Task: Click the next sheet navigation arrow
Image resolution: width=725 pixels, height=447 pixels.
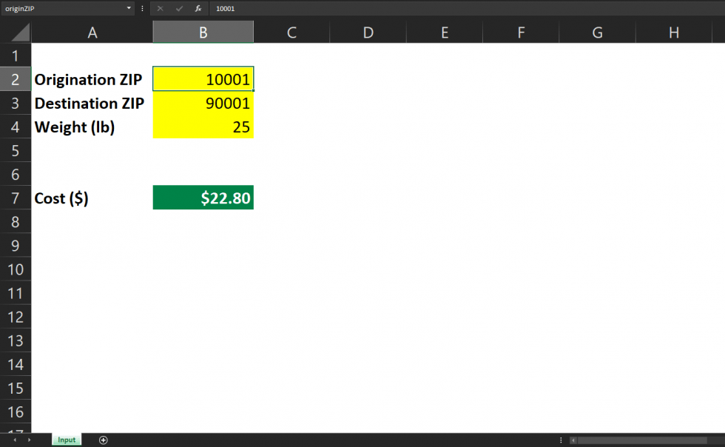Action: [x=28, y=440]
